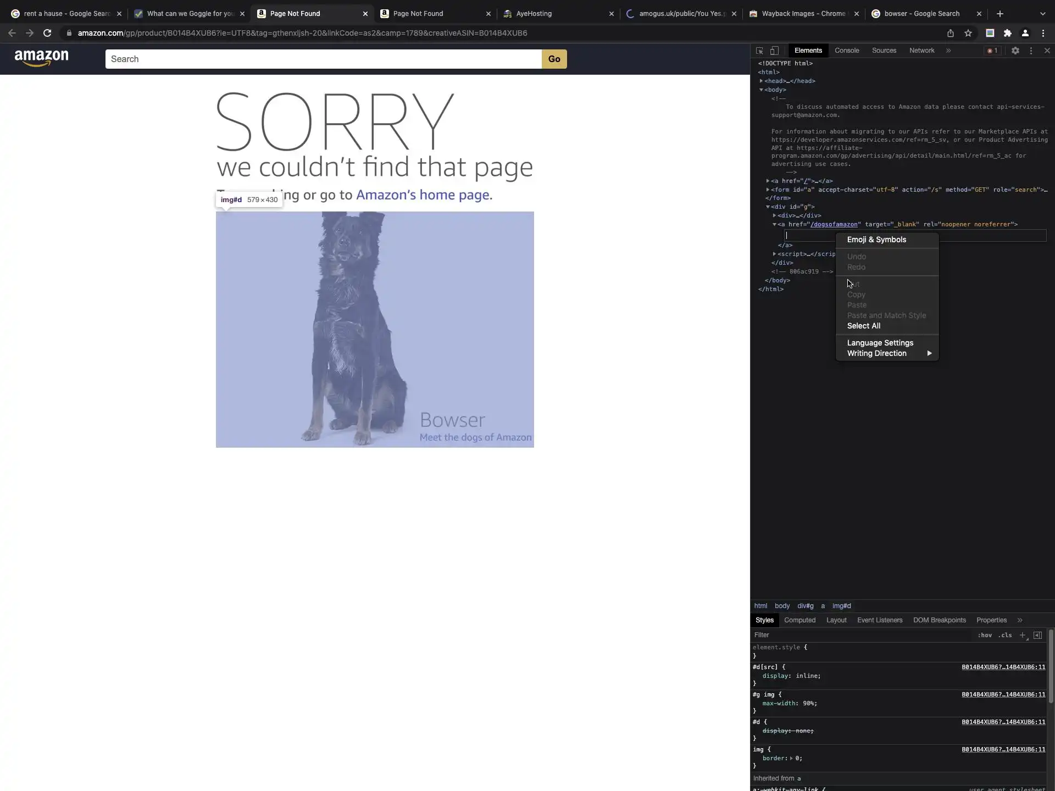
Task: Click the Styles pane scrollbar
Action: pos(1051,666)
